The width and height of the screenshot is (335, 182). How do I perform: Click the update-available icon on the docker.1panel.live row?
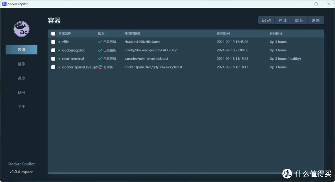[100, 67]
